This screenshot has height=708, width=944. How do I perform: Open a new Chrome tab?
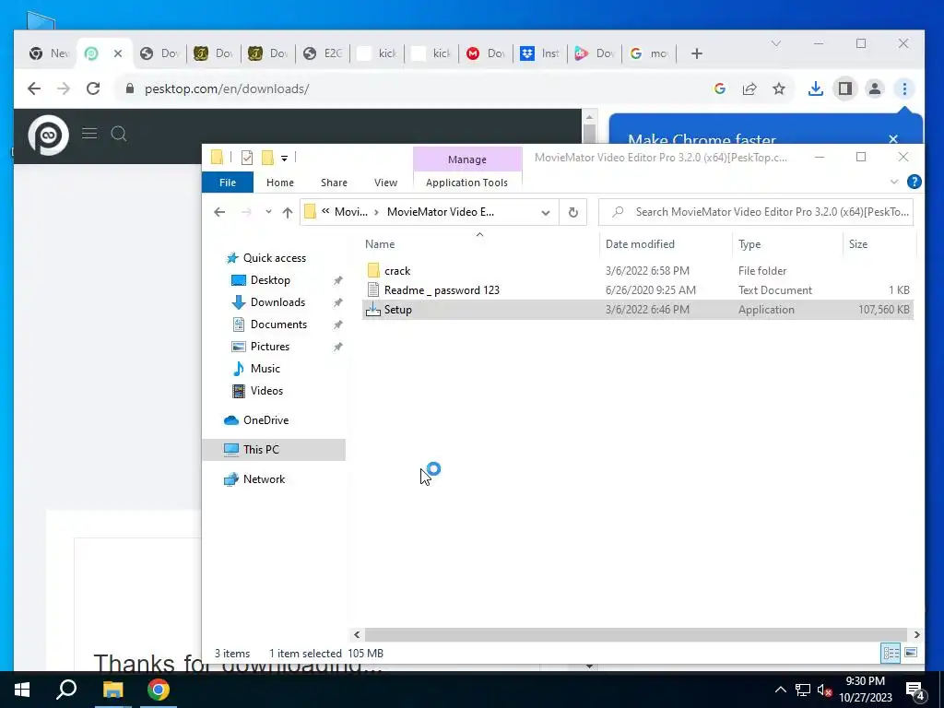click(697, 53)
